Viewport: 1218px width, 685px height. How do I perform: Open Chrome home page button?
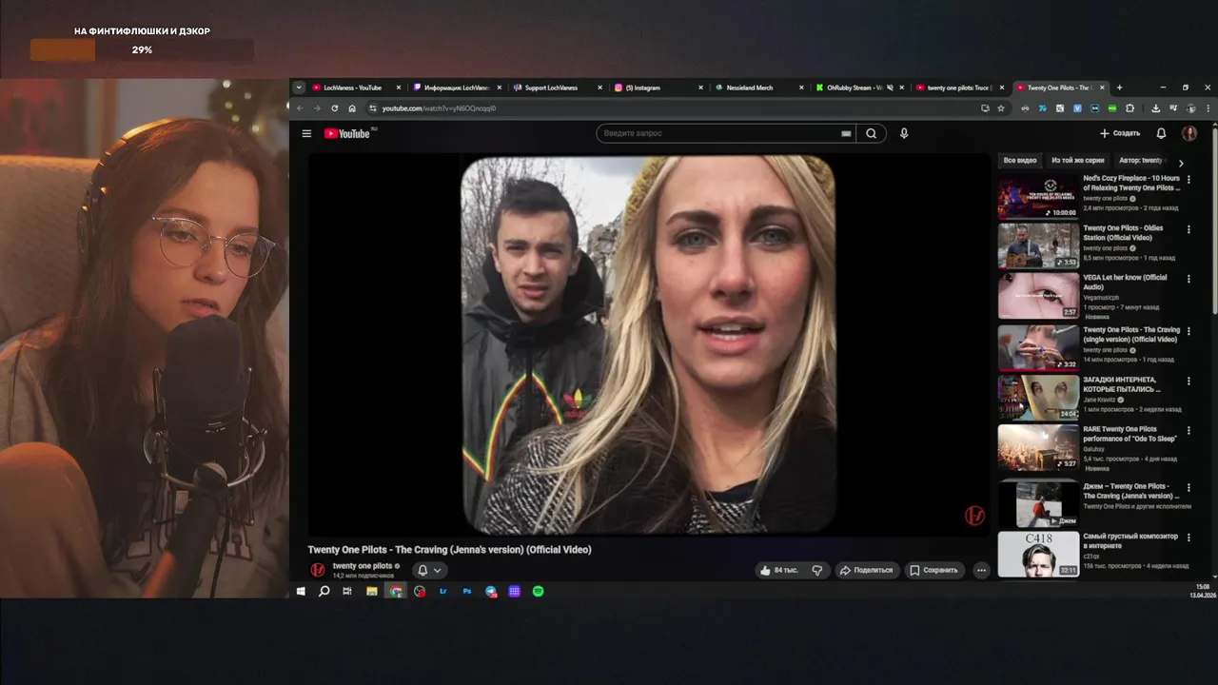click(352, 108)
